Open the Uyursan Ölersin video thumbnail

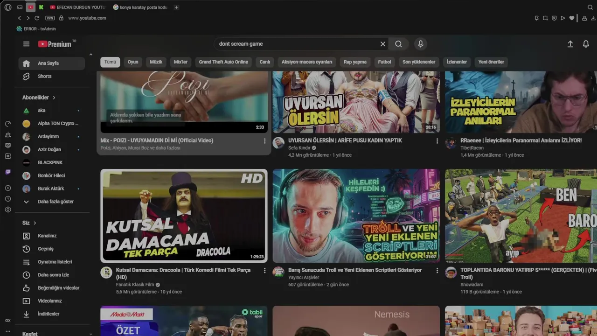point(356,102)
